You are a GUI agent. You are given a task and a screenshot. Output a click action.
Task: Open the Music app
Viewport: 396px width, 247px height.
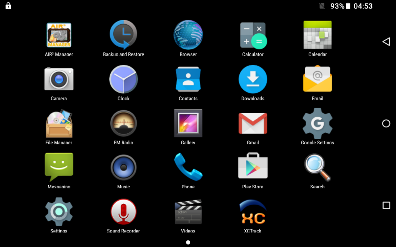point(123,167)
